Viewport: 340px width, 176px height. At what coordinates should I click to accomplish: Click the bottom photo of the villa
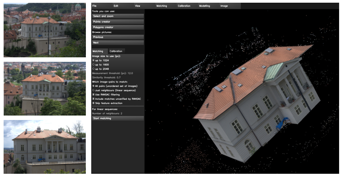(45, 147)
